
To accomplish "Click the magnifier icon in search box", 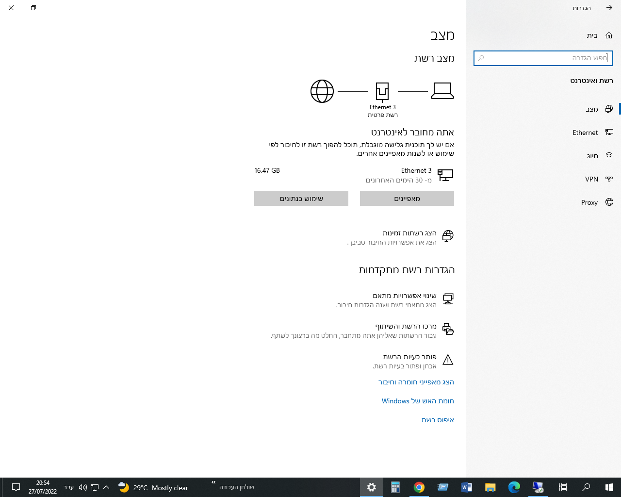I will pos(481,58).
